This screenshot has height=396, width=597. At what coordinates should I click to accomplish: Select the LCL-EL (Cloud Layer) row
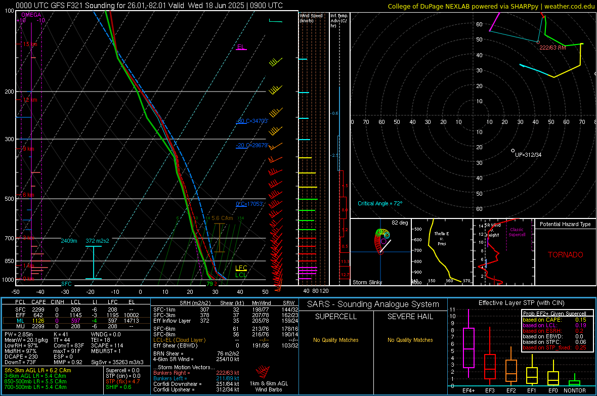[x=226, y=340]
